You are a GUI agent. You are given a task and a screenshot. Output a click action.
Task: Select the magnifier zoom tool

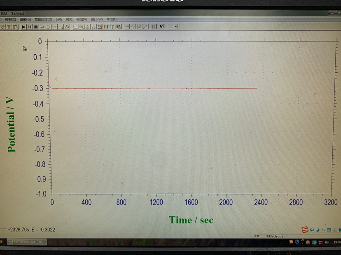click(82, 27)
